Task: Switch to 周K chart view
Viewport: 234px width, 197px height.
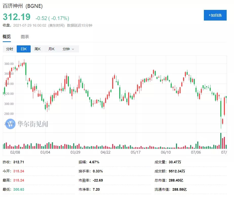Action: pyautogui.click(x=37, y=49)
